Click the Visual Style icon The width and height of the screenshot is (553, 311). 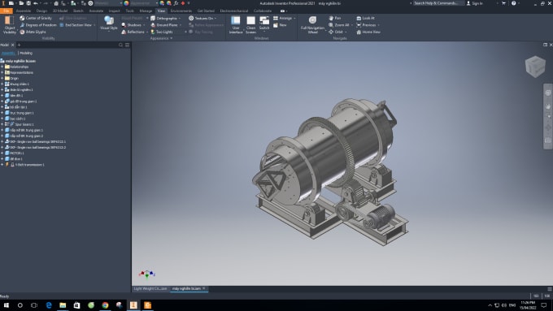pyautogui.click(x=109, y=24)
